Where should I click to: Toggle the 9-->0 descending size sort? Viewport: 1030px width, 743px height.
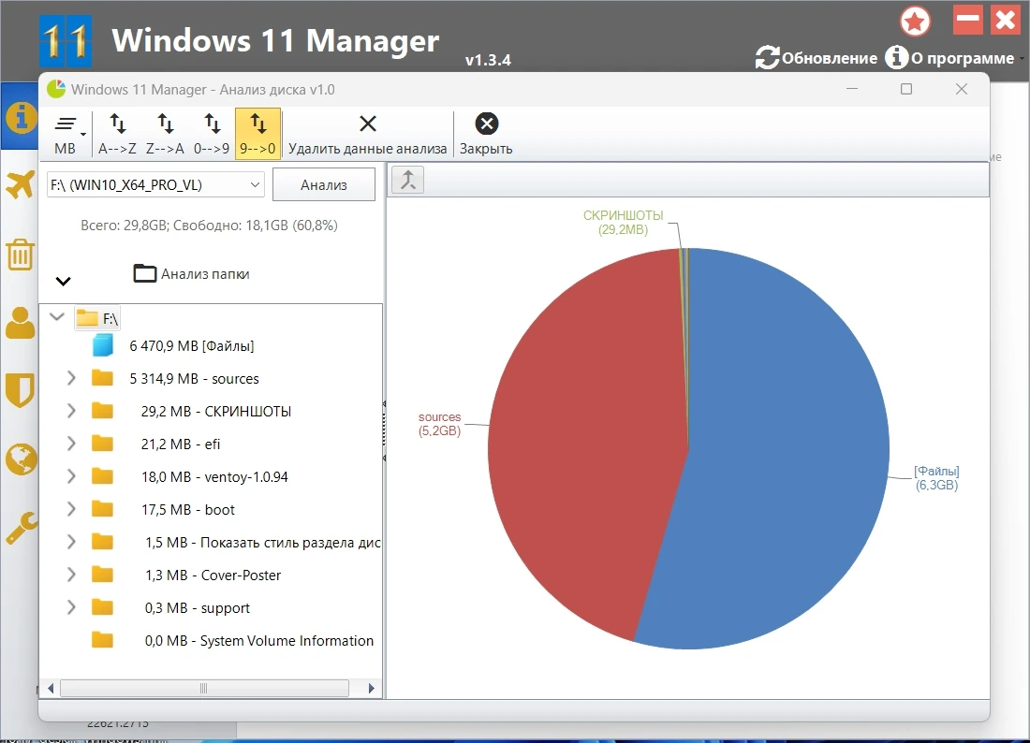(257, 134)
